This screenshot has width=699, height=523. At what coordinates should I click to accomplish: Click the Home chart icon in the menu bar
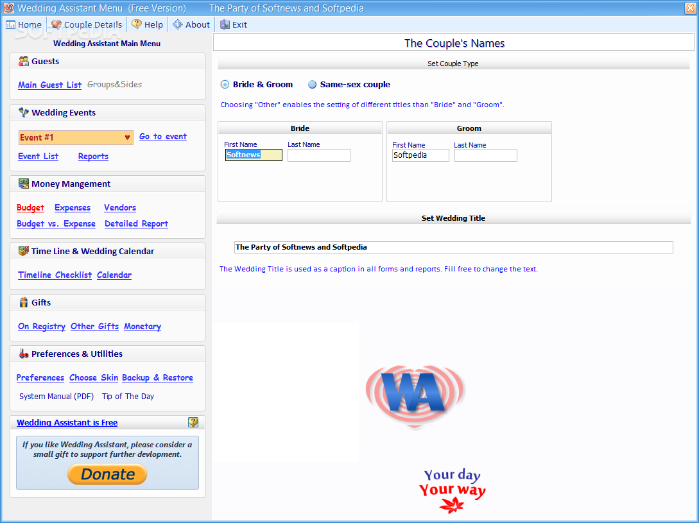pos(10,24)
